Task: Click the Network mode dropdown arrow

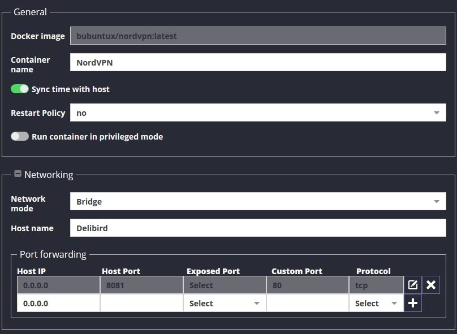Action: [436, 202]
